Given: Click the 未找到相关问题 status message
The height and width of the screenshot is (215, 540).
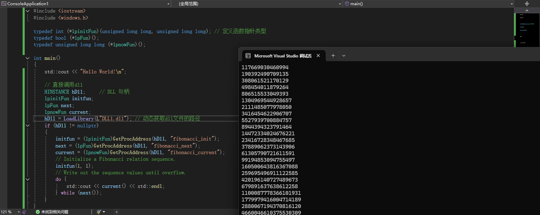Looking at the screenshot, I should pyautogui.click(x=55, y=212).
